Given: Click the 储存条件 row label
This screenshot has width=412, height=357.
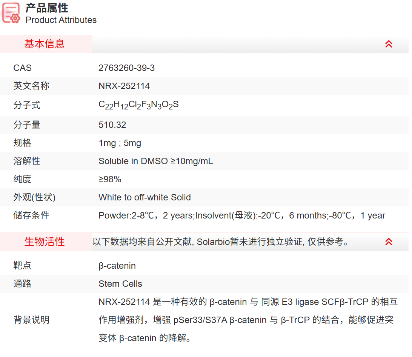Looking at the screenshot, I should [31, 215].
